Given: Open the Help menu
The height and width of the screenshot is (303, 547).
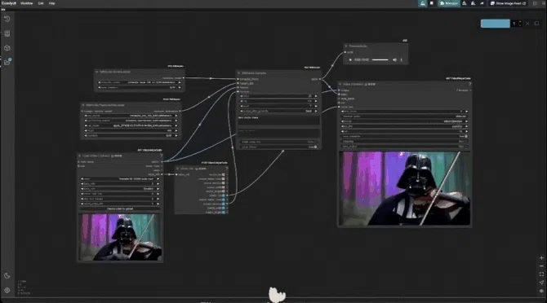Looking at the screenshot, I should pos(52,3).
